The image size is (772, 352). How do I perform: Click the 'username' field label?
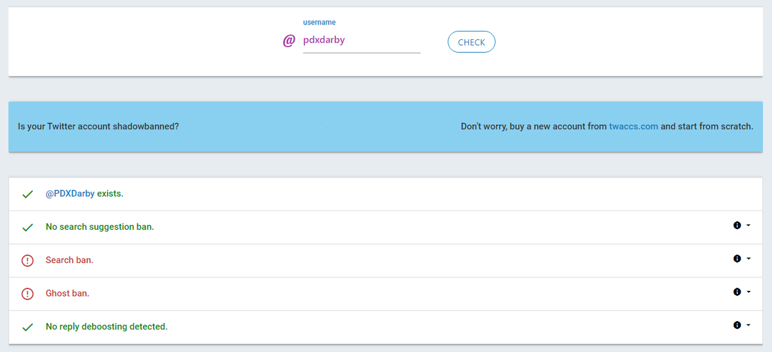(x=319, y=23)
